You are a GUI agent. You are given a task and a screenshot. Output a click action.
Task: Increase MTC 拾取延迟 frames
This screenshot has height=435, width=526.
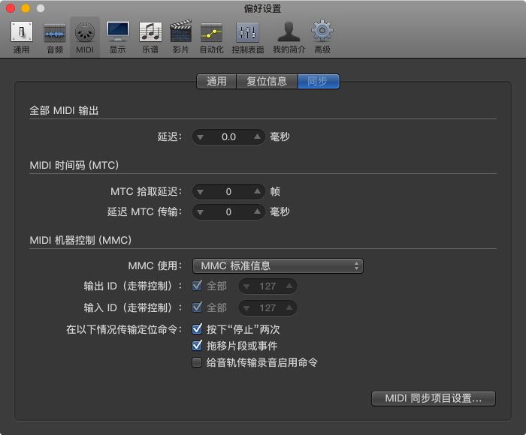coord(257,191)
